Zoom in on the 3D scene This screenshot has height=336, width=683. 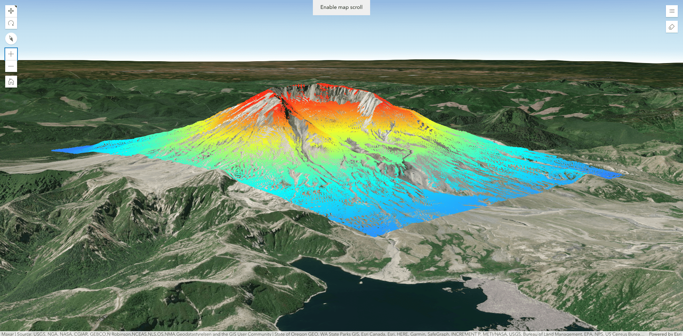point(11,54)
